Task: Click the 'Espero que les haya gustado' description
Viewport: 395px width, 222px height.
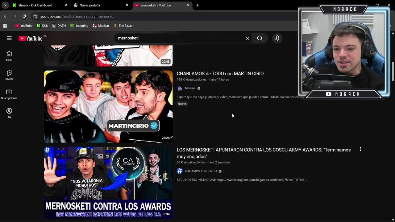Action: tap(241, 97)
